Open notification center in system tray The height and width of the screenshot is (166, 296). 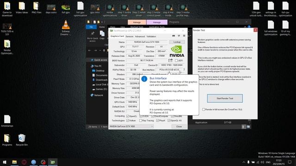click(x=290, y=162)
